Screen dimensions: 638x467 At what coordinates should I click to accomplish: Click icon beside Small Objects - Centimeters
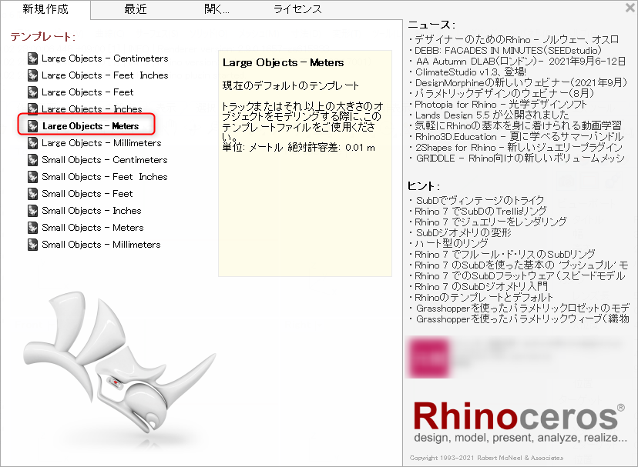(33, 160)
